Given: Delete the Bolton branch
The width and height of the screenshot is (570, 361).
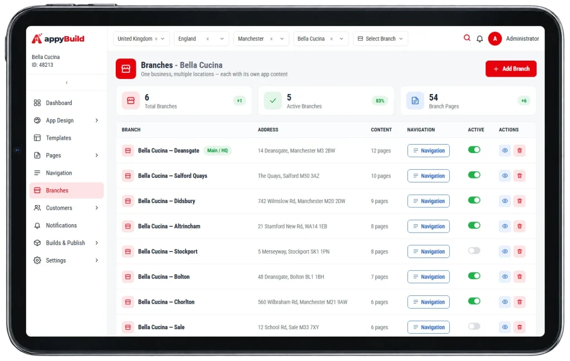Looking at the screenshot, I should point(519,277).
